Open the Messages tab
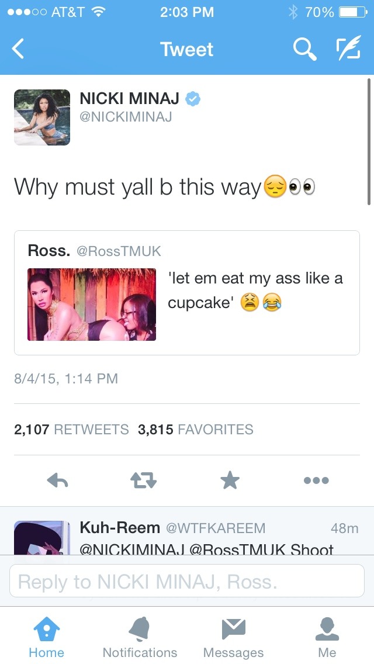This screenshot has height=664, width=374. pyautogui.click(x=233, y=637)
